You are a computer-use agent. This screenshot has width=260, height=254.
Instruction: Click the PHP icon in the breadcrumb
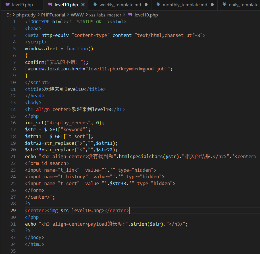coord(130,14)
